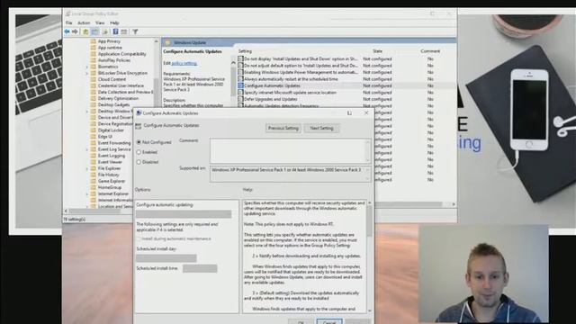The width and height of the screenshot is (576, 324).
Task: Click the Delivery Optimization folder icon
Action: (94, 98)
